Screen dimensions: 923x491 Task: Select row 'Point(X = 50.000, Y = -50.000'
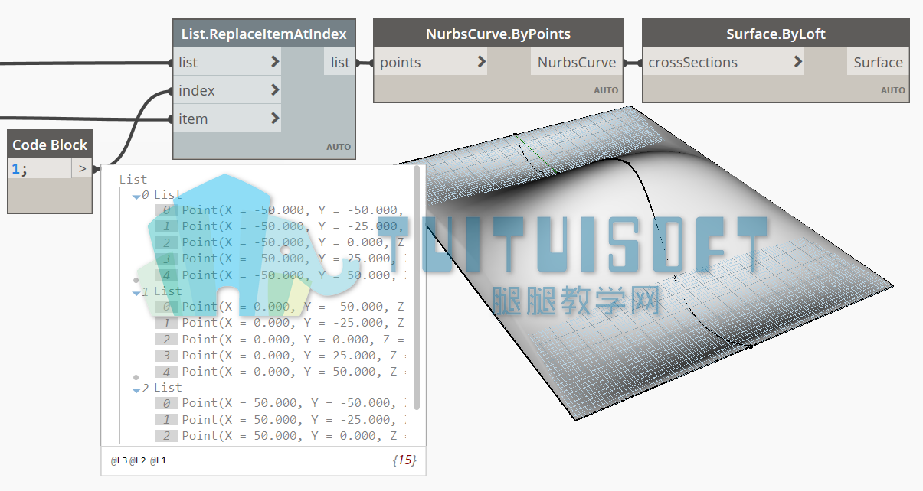coord(280,403)
